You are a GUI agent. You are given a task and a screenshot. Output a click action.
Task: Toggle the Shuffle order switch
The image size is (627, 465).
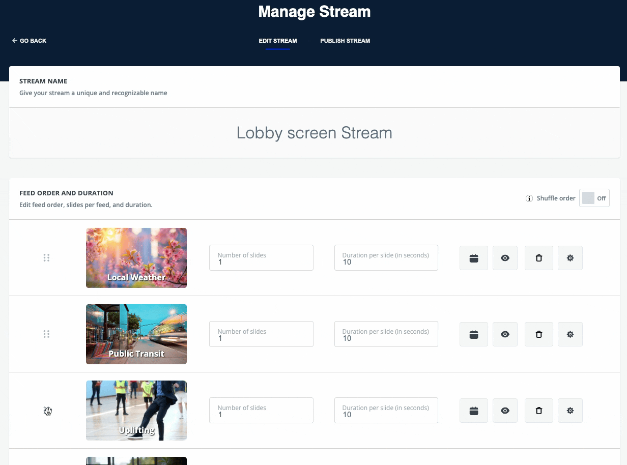pyautogui.click(x=594, y=198)
